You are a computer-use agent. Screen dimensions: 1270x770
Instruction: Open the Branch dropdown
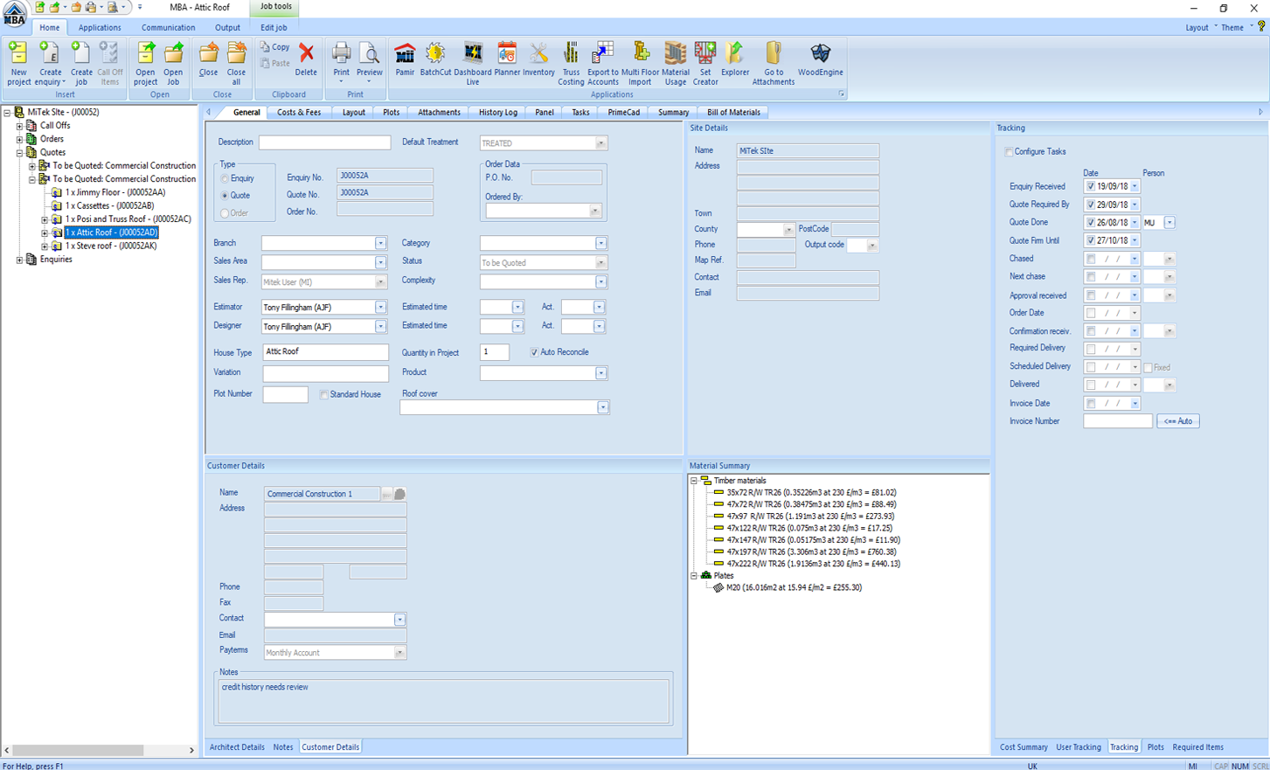coord(380,243)
